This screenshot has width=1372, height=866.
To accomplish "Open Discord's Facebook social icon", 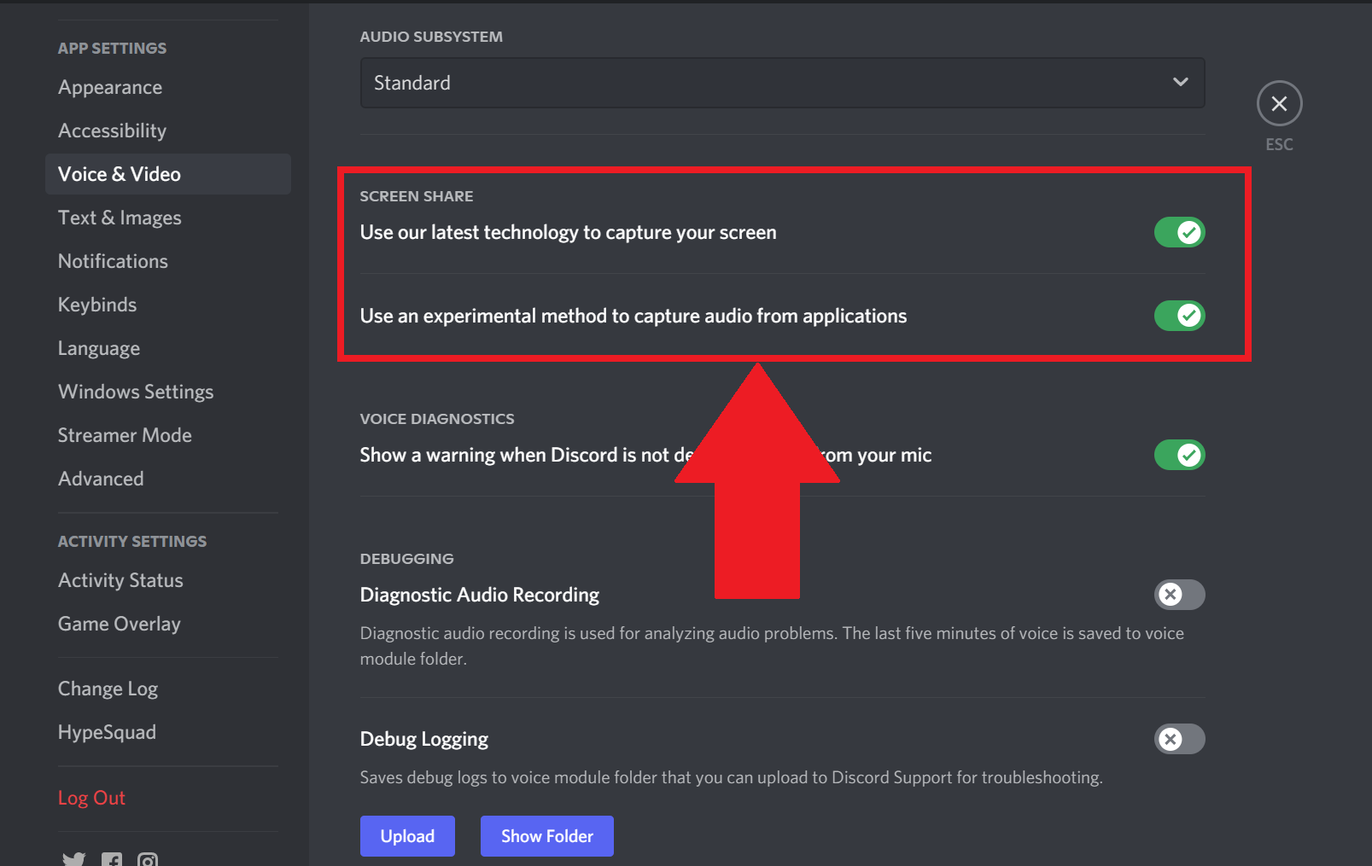I will pos(112,860).
